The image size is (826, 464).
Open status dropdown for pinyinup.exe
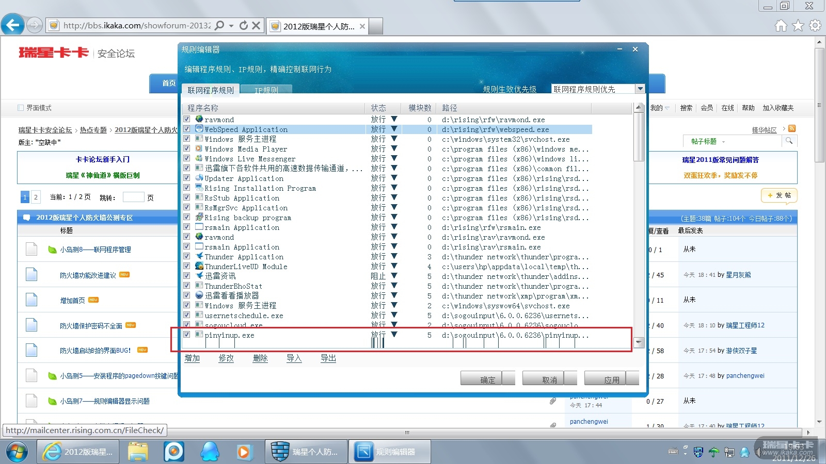[x=394, y=334]
